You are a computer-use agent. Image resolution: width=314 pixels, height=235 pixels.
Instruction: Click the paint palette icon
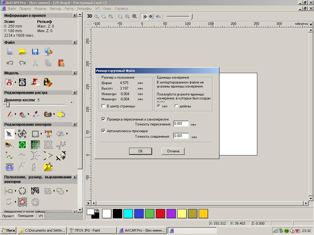[48, 114]
